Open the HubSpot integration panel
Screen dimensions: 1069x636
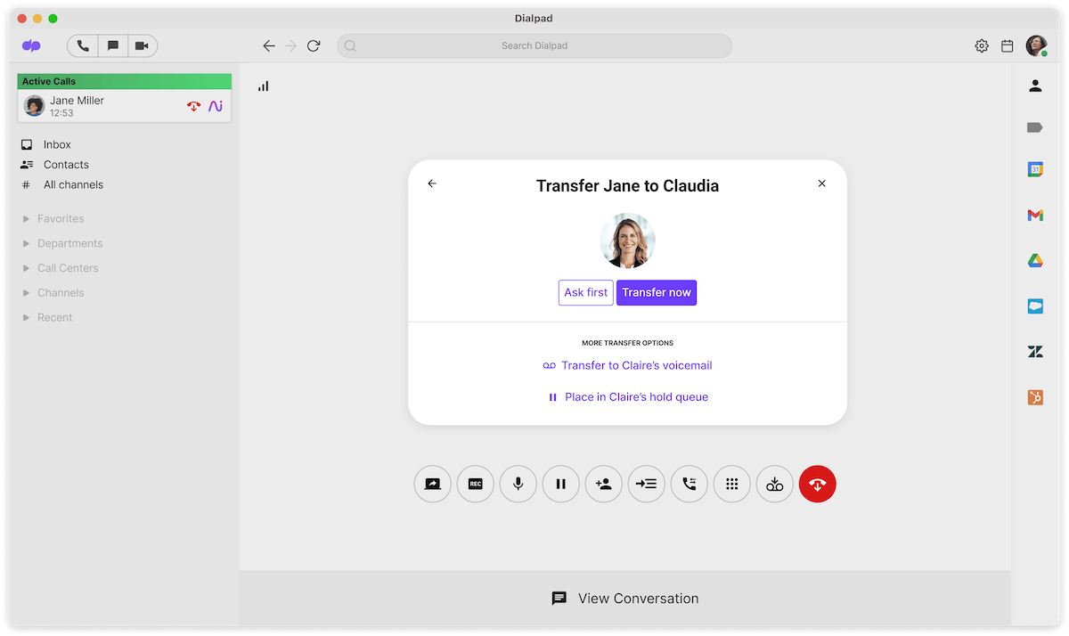click(x=1034, y=397)
